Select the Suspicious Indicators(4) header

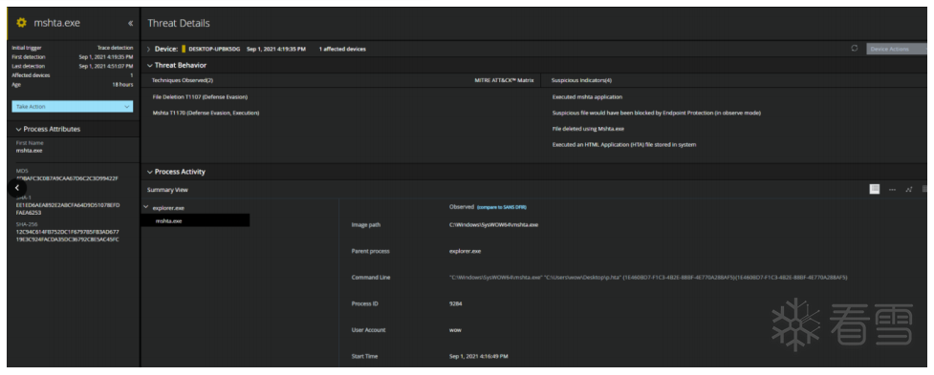581,79
